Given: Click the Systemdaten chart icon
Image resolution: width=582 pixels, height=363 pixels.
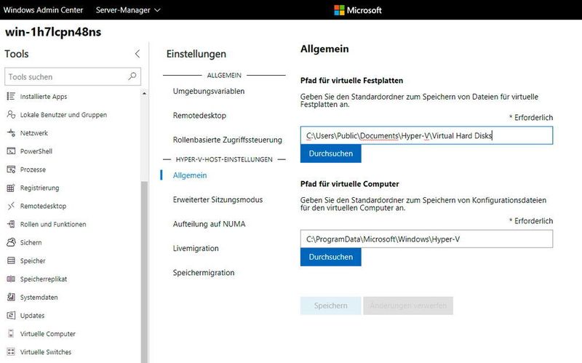Looking at the screenshot, I should coord(11,297).
